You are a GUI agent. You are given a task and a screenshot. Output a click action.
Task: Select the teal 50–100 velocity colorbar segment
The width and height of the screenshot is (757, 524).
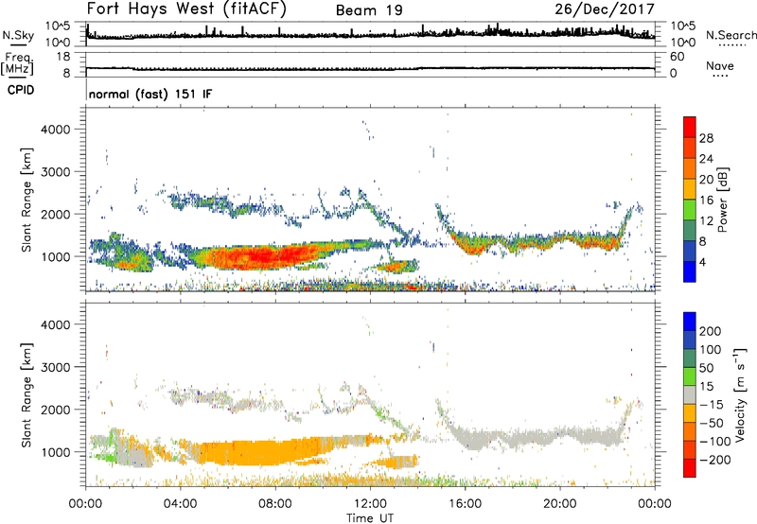pyautogui.click(x=690, y=358)
